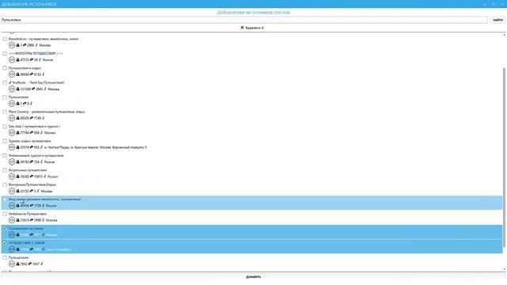The height and width of the screenshot is (285, 507).
Task: Click eye icon under Небанальный туризм и путешествия
Action: click(x=12, y=161)
